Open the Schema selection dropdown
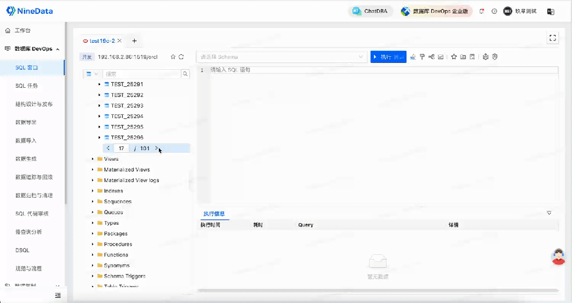 click(282, 57)
